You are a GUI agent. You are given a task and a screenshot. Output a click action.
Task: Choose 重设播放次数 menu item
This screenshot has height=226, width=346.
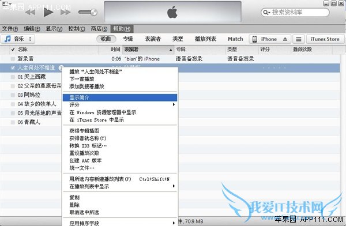pyautogui.click(x=121, y=153)
